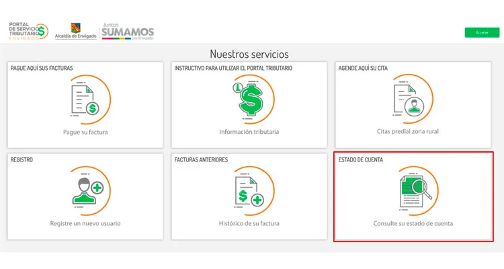Image resolution: width=504 pixels, height=269 pixels.
Task: Click the Alcaldía de Envigado logo
Action: point(75,31)
